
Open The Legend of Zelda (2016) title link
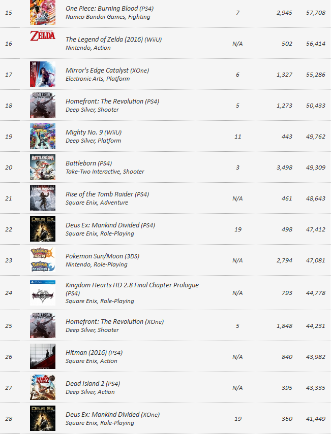coord(114,39)
